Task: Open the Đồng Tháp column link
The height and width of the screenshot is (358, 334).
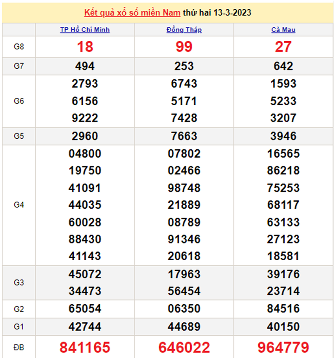Action: pos(184,30)
